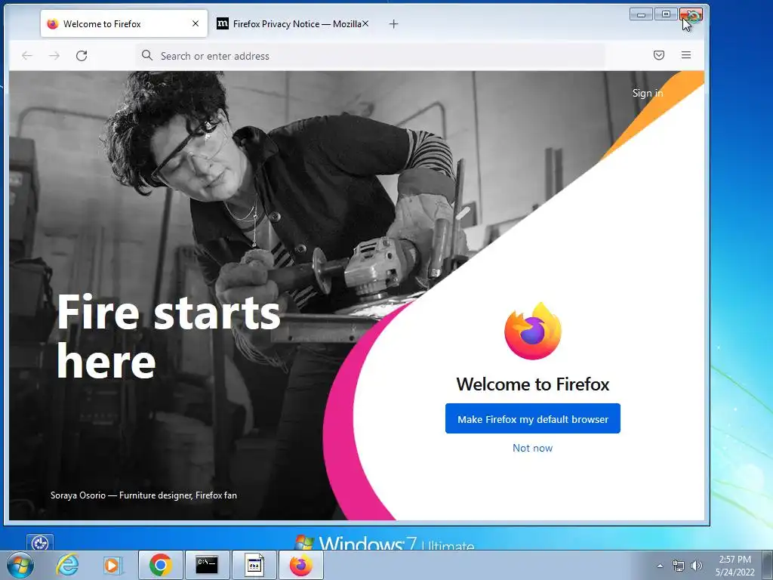Reload the current page

coord(82,56)
